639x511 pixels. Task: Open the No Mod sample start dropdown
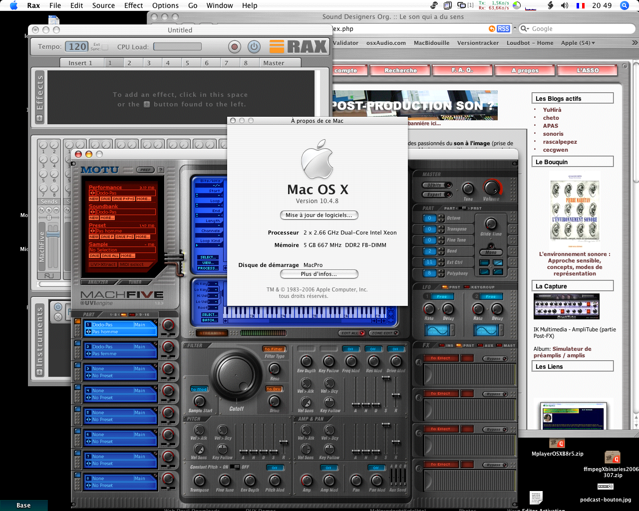[x=199, y=389]
